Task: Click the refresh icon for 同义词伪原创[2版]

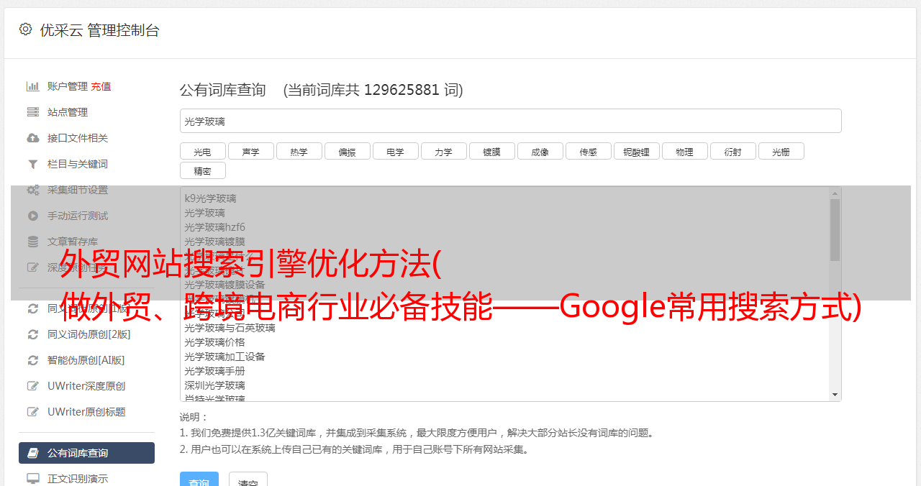Action: click(x=33, y=334)
